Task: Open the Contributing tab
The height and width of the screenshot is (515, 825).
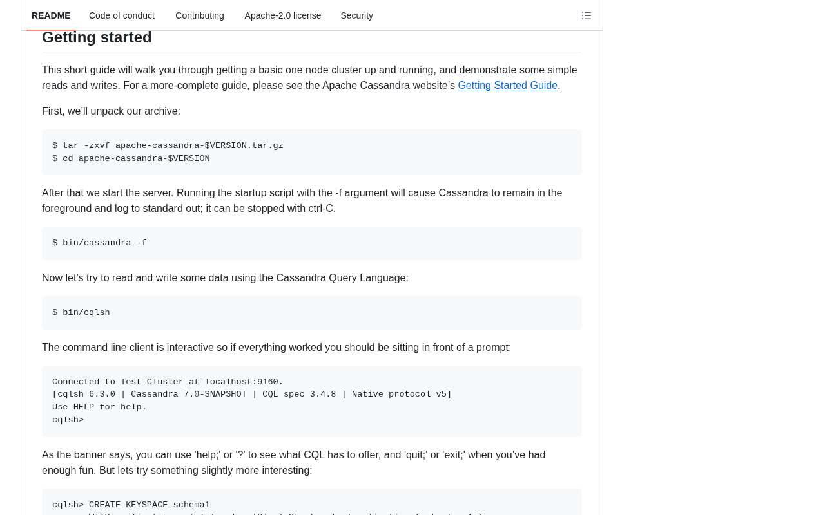Action: pos(200,15)
